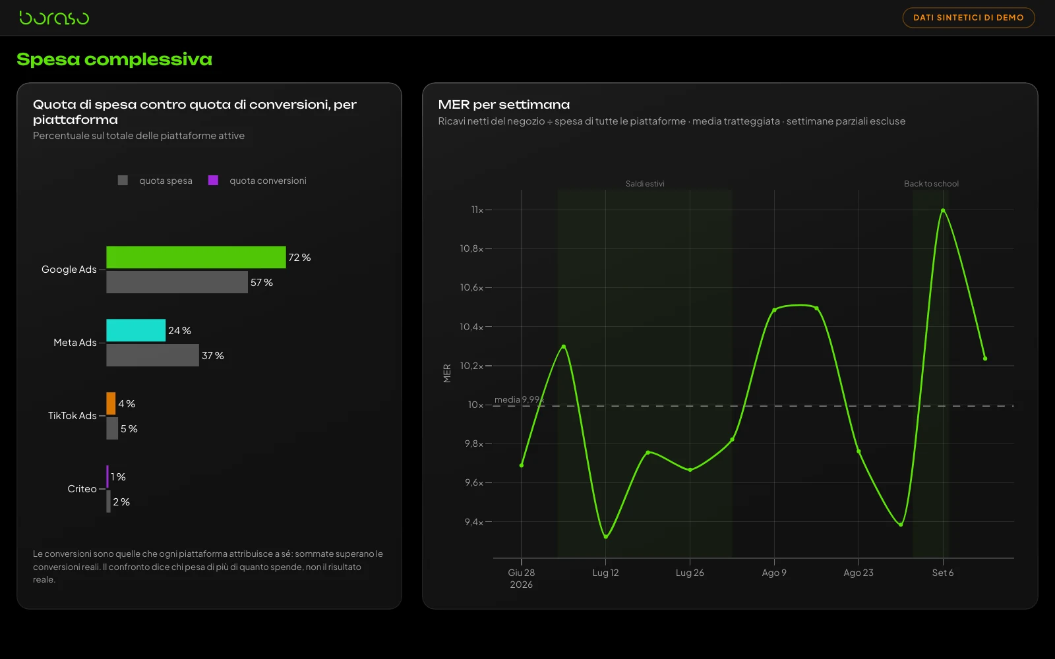Click the DATI SINTETICI DI DEMO badge

click(x=968, y=18)
